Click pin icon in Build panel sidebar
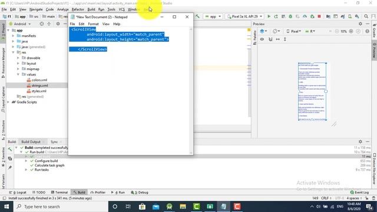377x212 pixels. [10, 167]
